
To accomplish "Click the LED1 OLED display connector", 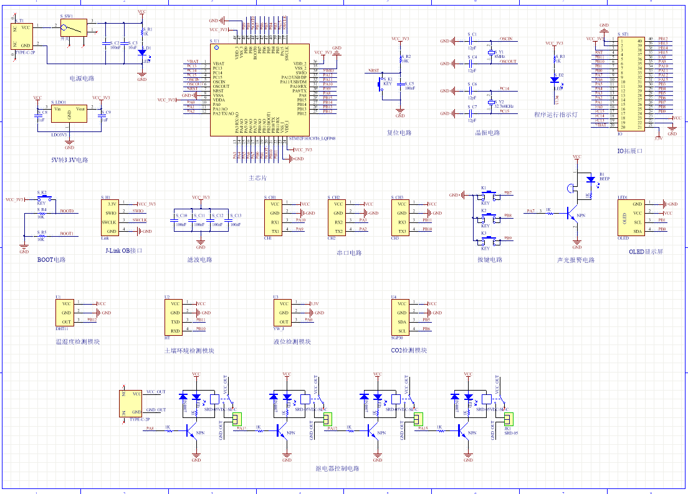I will click(x=631, y=217).
